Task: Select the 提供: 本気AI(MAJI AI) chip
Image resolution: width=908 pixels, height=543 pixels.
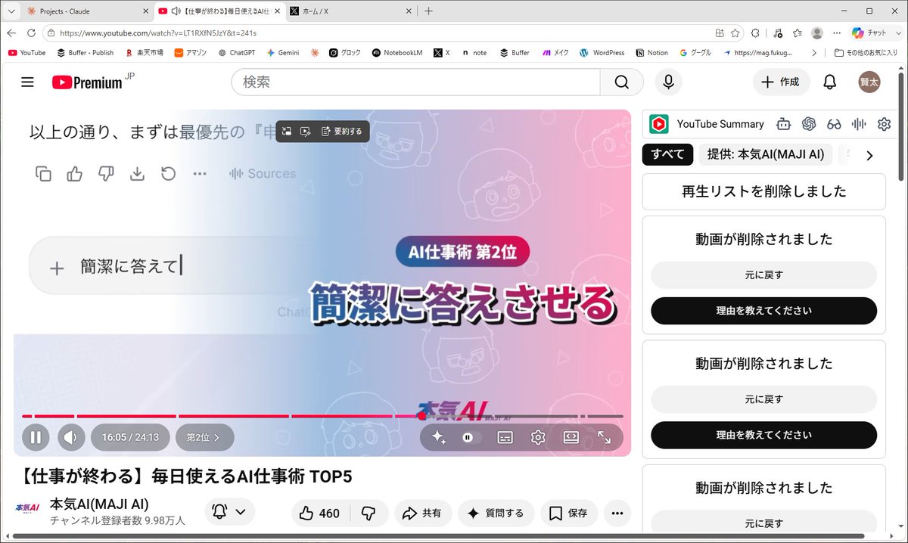Action: (x=766, y=154)
